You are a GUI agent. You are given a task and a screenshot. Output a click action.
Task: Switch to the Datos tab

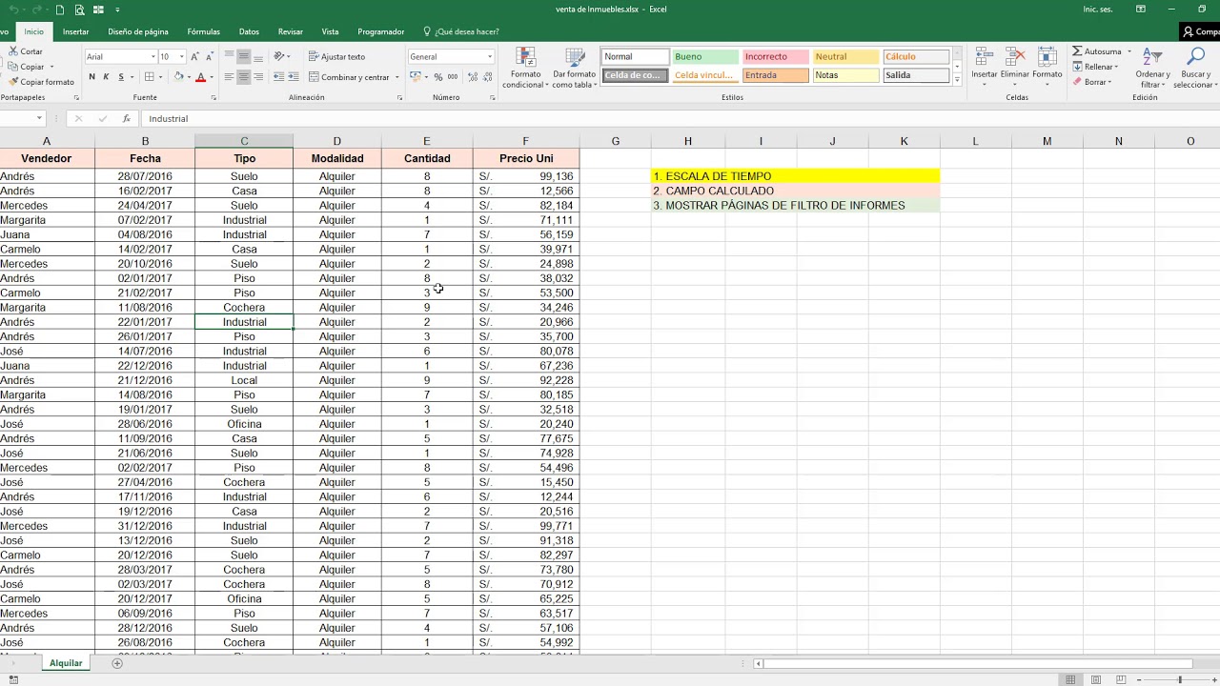point(249,31)
